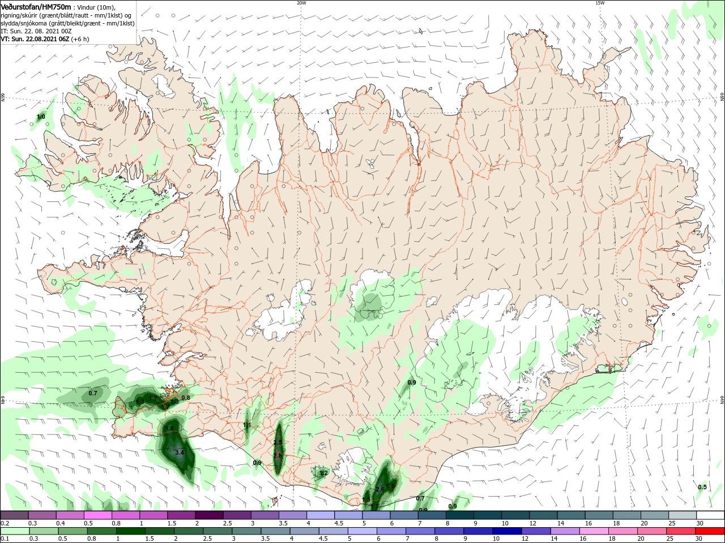Click the 1.0 precipitation value near the Westfjords

(41, 117)
